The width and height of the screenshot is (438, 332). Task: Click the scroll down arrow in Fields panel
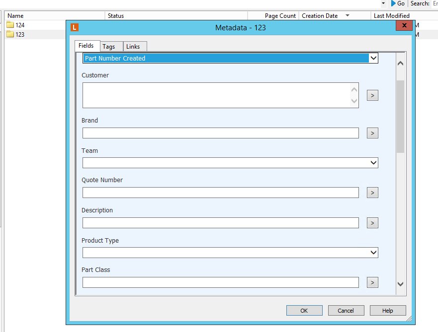pyautogui.click(x=400, y=284)
